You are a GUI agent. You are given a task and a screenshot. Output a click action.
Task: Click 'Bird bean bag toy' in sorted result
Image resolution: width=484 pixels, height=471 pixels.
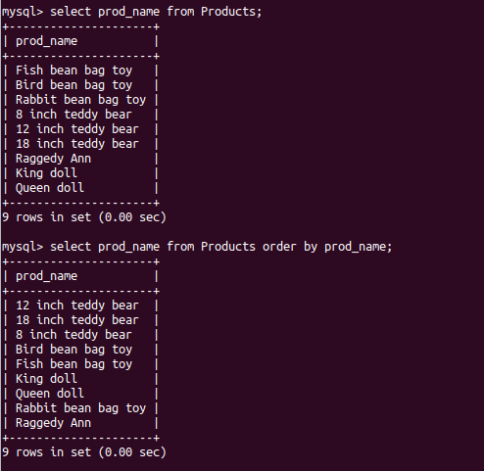(x=74, y=350)
